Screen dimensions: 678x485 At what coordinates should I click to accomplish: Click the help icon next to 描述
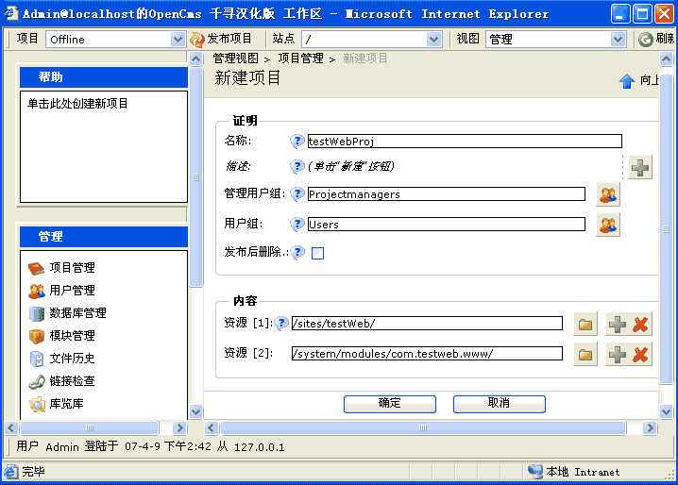click(x=297, y=166)
